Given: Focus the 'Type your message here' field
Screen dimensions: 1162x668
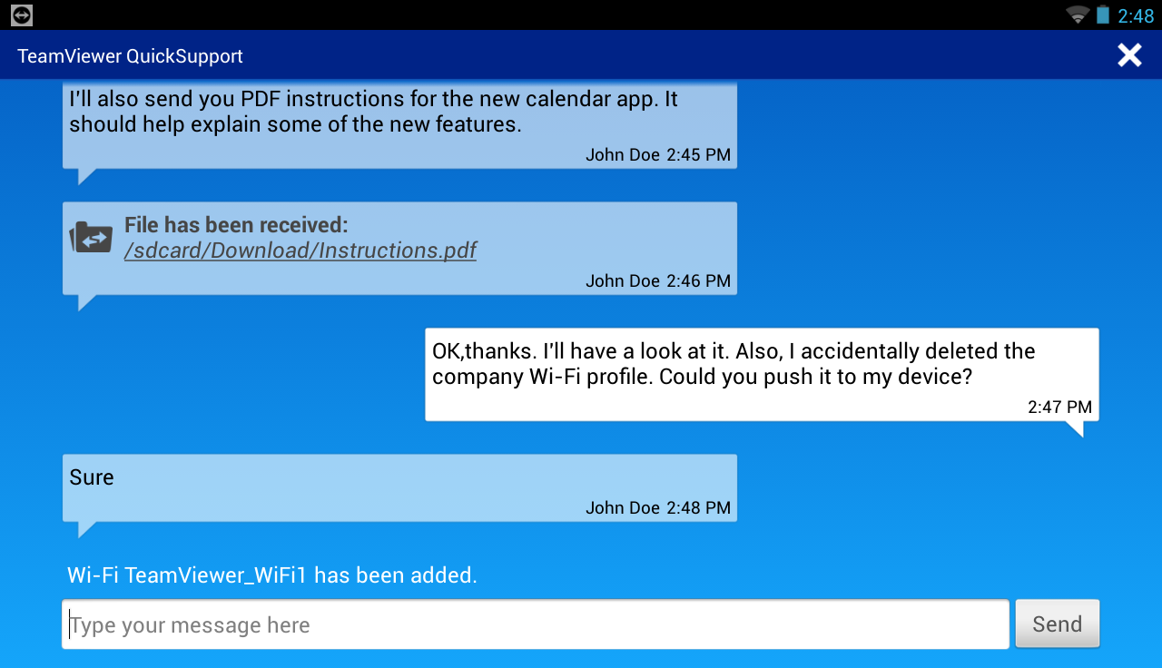Looking at the screenshot, I should [536, 624].
